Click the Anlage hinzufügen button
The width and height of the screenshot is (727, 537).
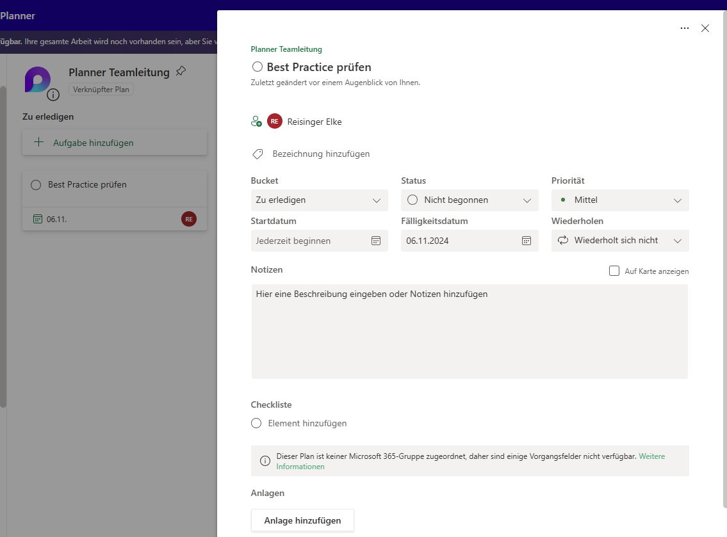[302, 520]
